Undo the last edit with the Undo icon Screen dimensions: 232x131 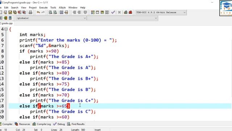coord(38,12)
